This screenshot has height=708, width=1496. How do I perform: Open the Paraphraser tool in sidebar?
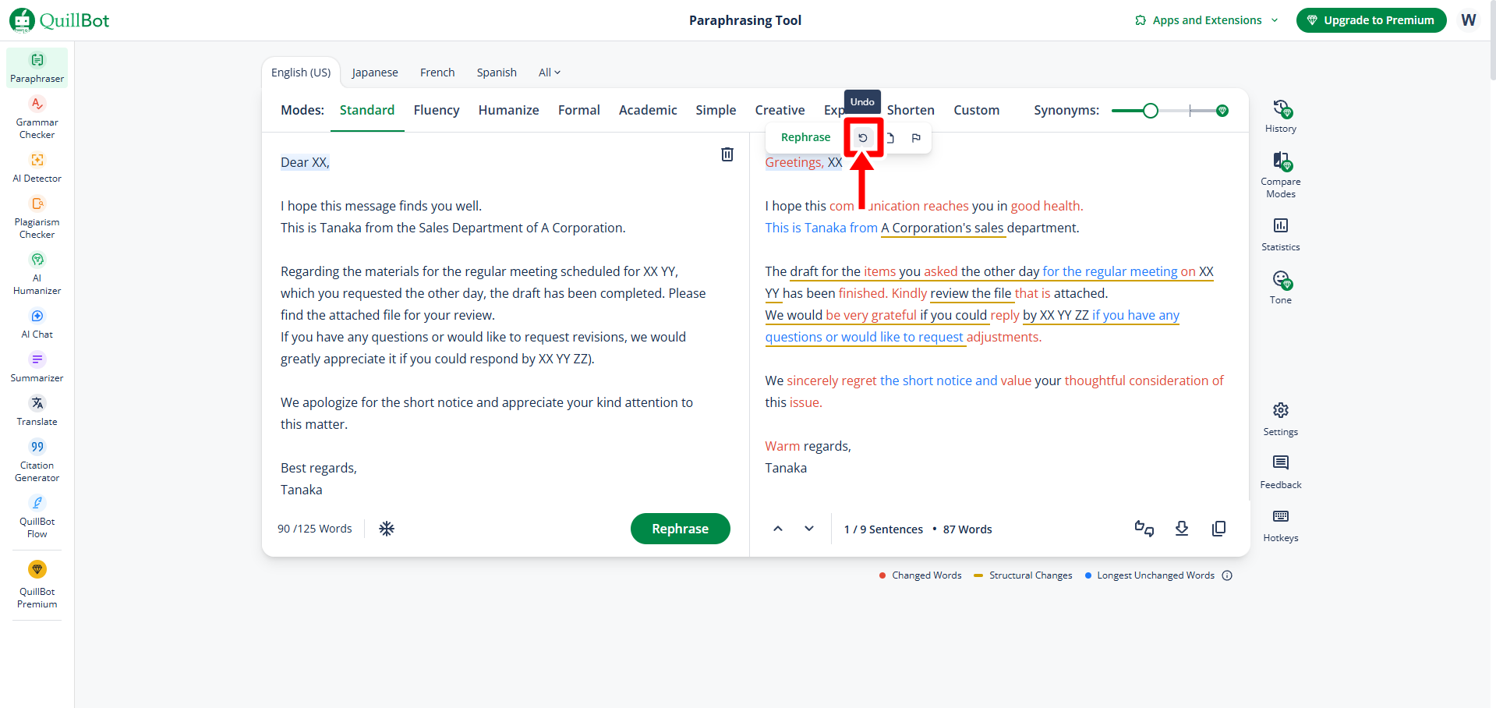pyautogui.click(x=37, y=68)
